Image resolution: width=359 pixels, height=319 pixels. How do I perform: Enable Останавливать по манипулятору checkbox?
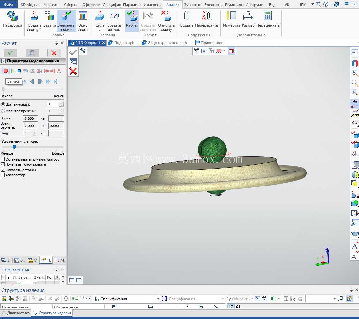point(3,159)
